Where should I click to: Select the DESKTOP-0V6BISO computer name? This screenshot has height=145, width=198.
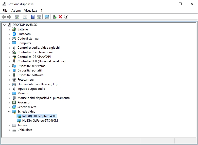tap(25, 25)
